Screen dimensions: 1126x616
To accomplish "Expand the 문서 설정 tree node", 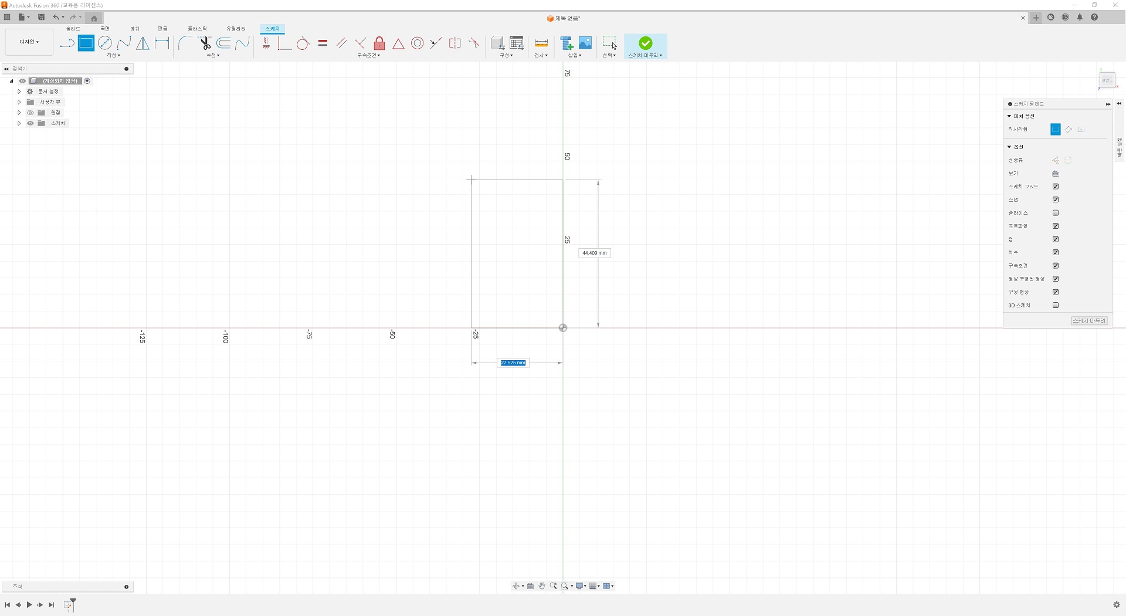I will click(x=19, y=92).
